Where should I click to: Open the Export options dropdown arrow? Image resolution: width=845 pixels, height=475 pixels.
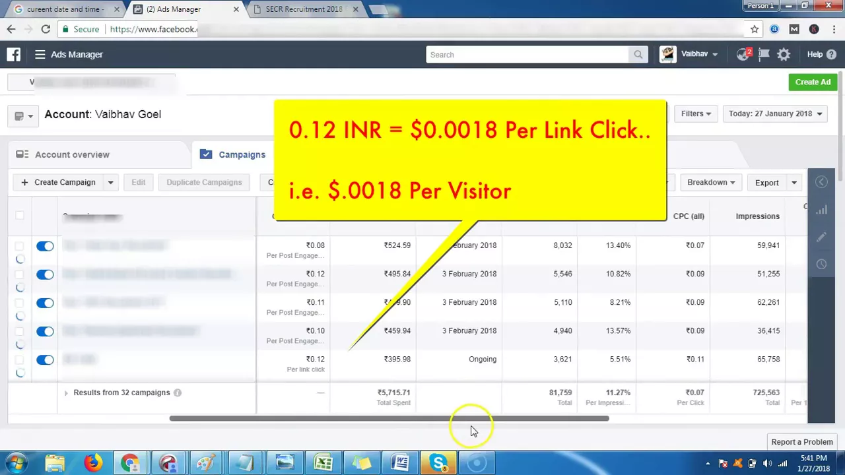coord(794,183)
